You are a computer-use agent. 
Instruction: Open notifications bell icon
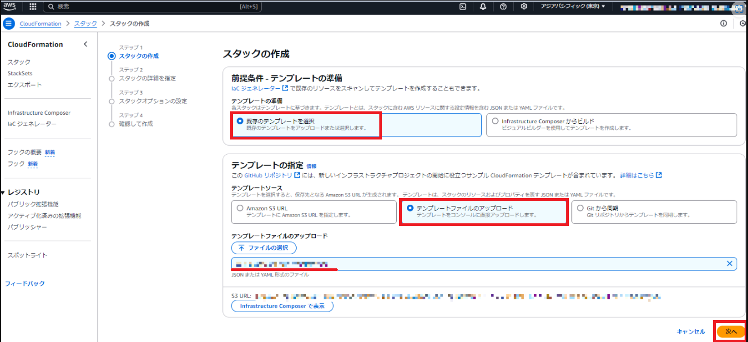[x=483, y=7]
